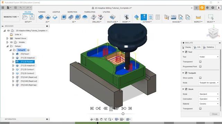Open the data panel grid icon
This screenshot has width=222, height=124.
pyautogui.click(x=3, y=8)
